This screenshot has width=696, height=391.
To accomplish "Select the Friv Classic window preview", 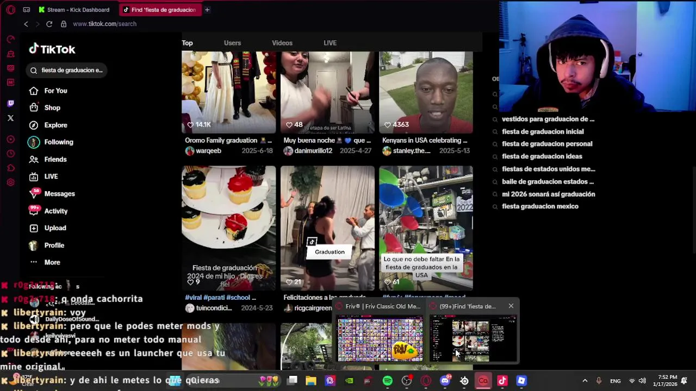I will [380, 339].
